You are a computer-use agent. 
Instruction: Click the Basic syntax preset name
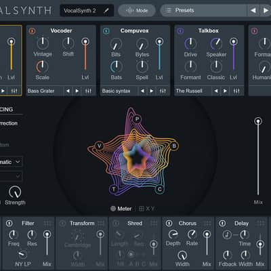pos(116,91)
